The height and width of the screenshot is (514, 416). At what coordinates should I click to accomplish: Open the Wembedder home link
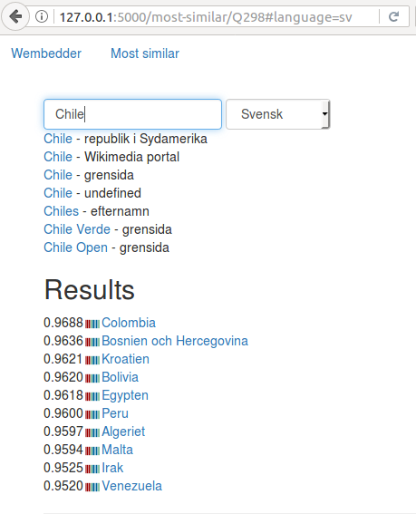(x=46, y=53)
